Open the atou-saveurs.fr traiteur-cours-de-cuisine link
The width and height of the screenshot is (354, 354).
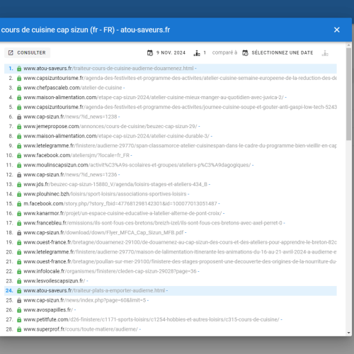[x=108, y=69]
